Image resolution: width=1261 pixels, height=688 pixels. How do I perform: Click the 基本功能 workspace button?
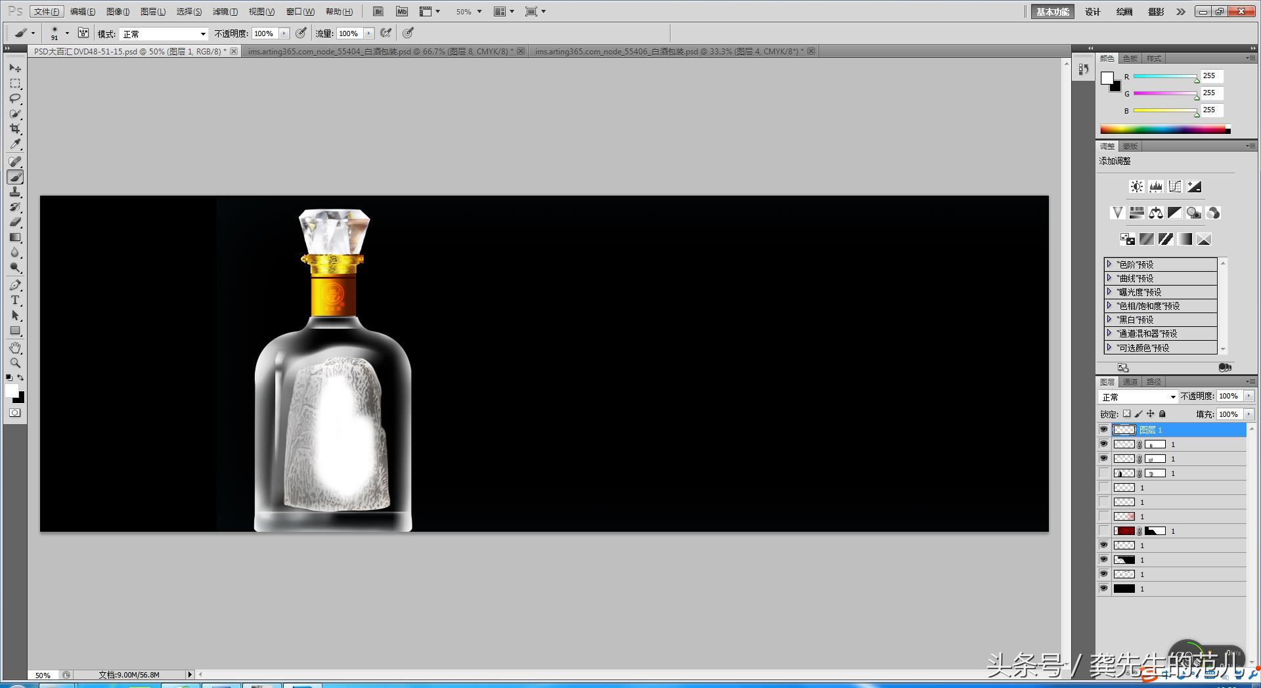(1052, 12)
